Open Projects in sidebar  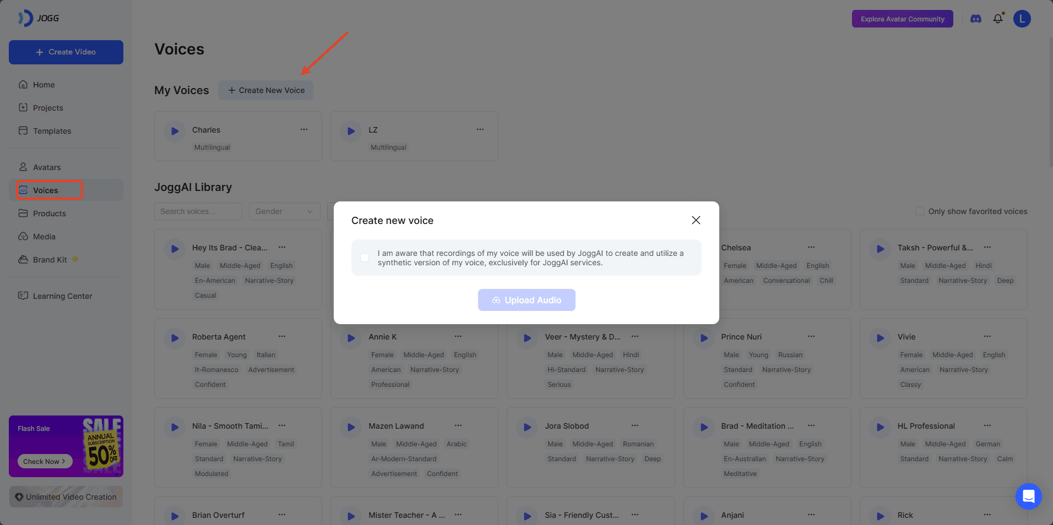point(66,108)
